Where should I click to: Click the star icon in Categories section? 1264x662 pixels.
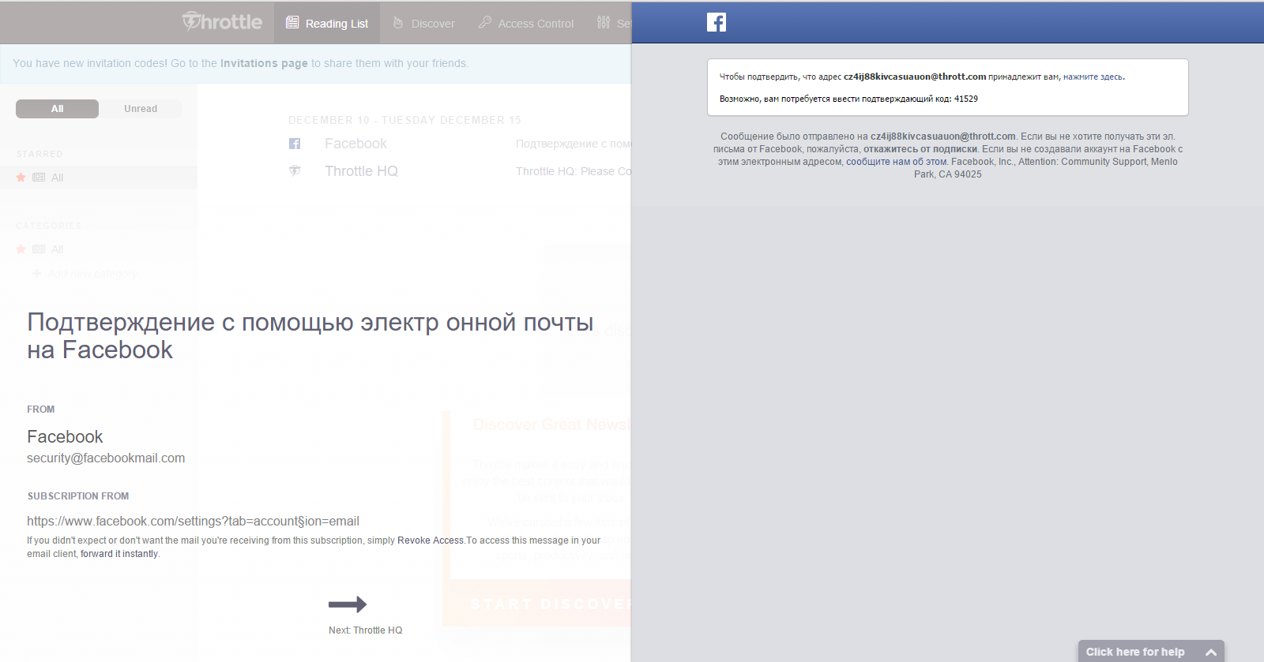(x=21, y=249)
